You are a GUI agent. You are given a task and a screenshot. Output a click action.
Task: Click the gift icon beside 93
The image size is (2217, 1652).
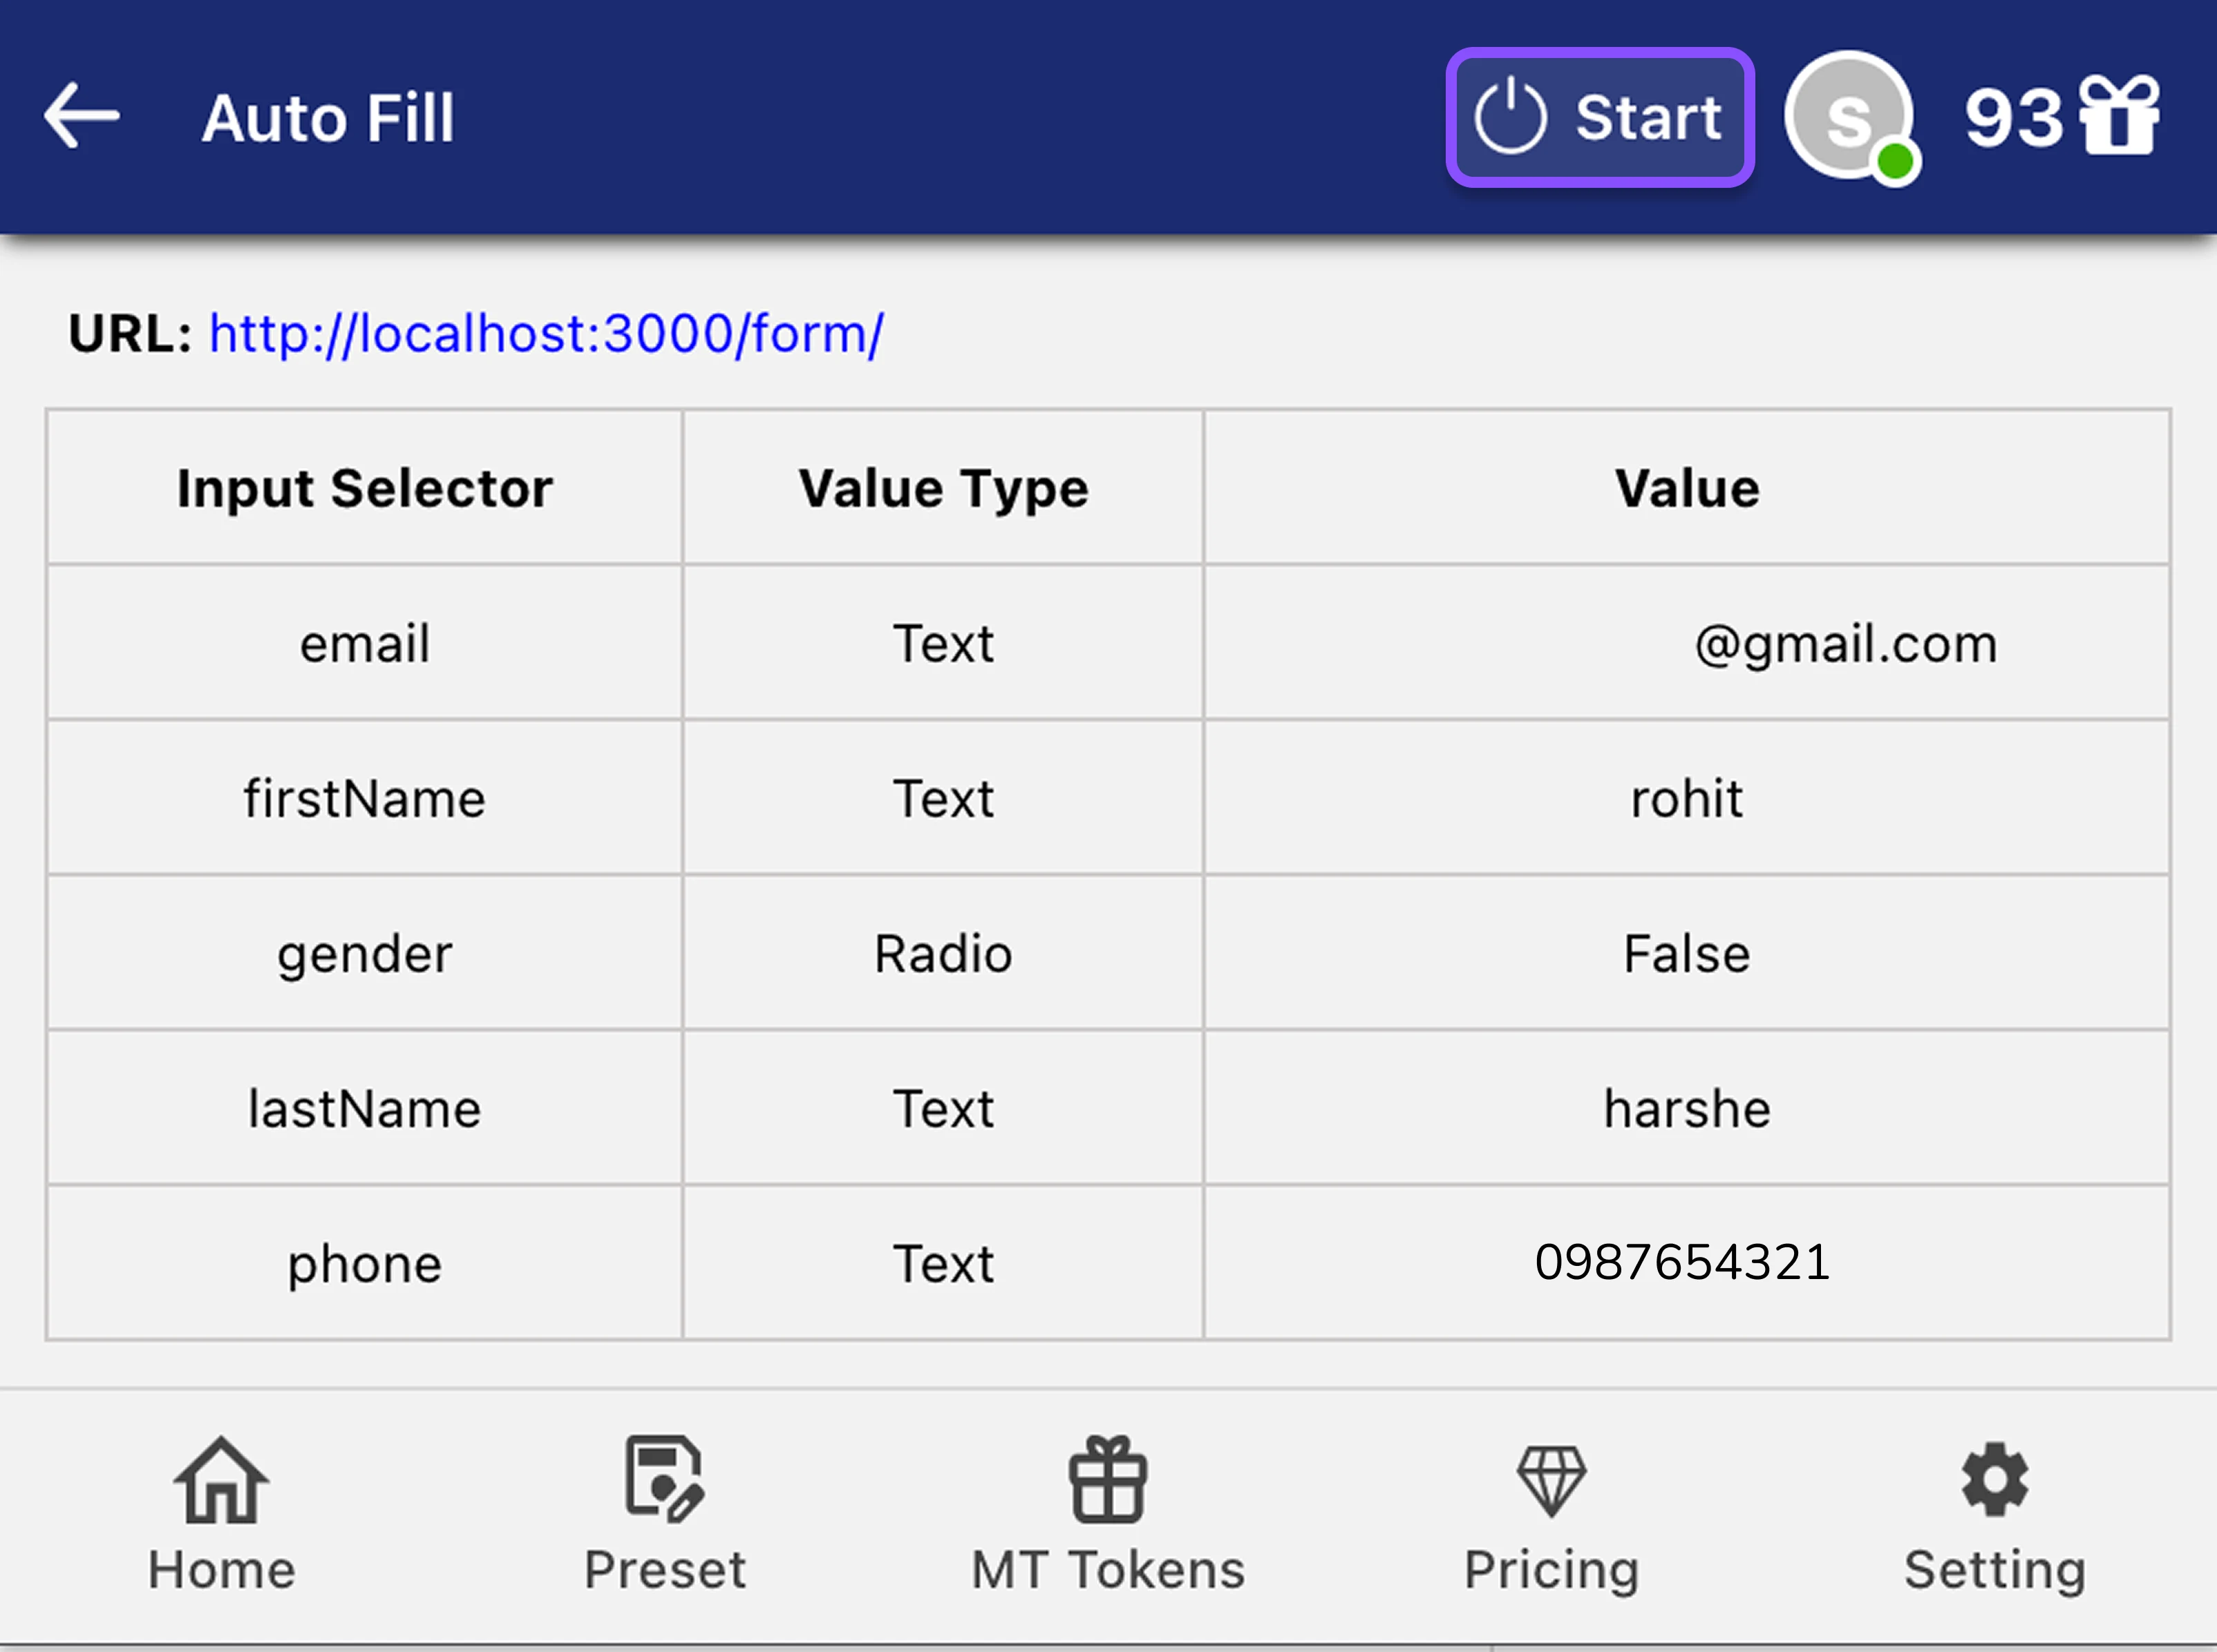(x=2119, y=116)
